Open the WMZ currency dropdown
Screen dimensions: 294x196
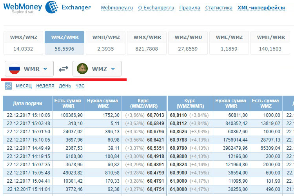click(97, 69)
